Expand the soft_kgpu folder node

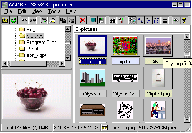click(x=15, y=55)
